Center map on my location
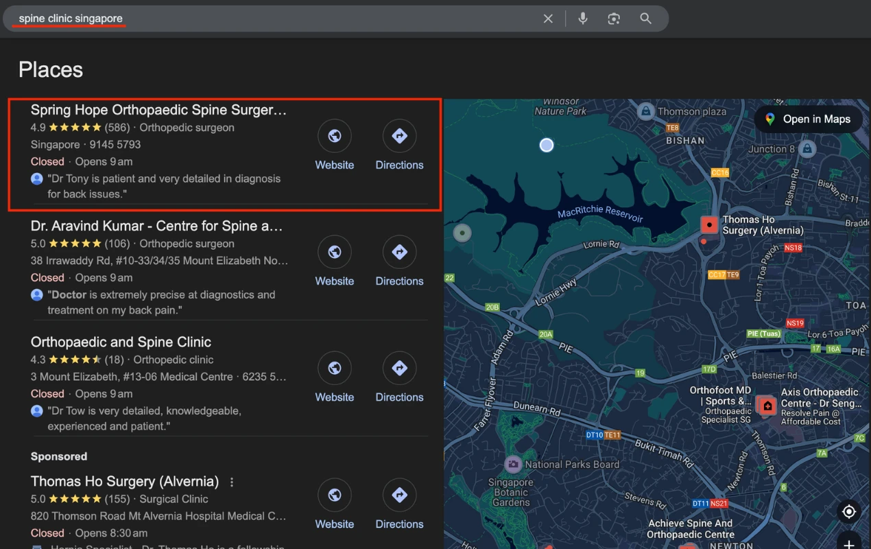The image size is (871, 549). click(x=849, y=511)
